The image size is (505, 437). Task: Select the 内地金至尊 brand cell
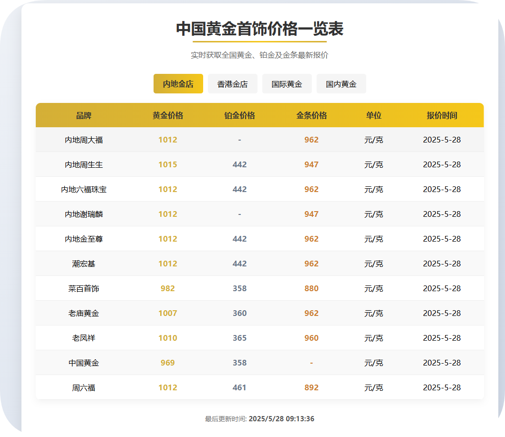[x=84, y=239]
